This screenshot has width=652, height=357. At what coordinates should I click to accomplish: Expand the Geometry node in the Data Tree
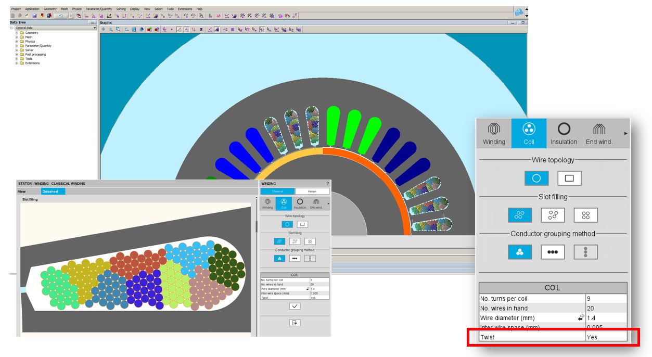pyautogui.click(x=17, y=33)
